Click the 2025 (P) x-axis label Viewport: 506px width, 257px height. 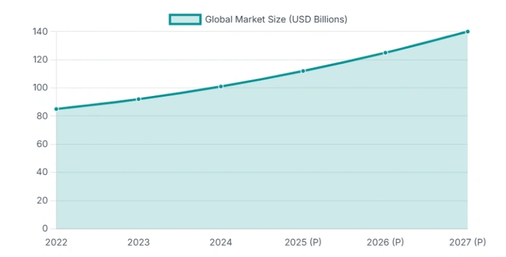click(x=303, y=242)
